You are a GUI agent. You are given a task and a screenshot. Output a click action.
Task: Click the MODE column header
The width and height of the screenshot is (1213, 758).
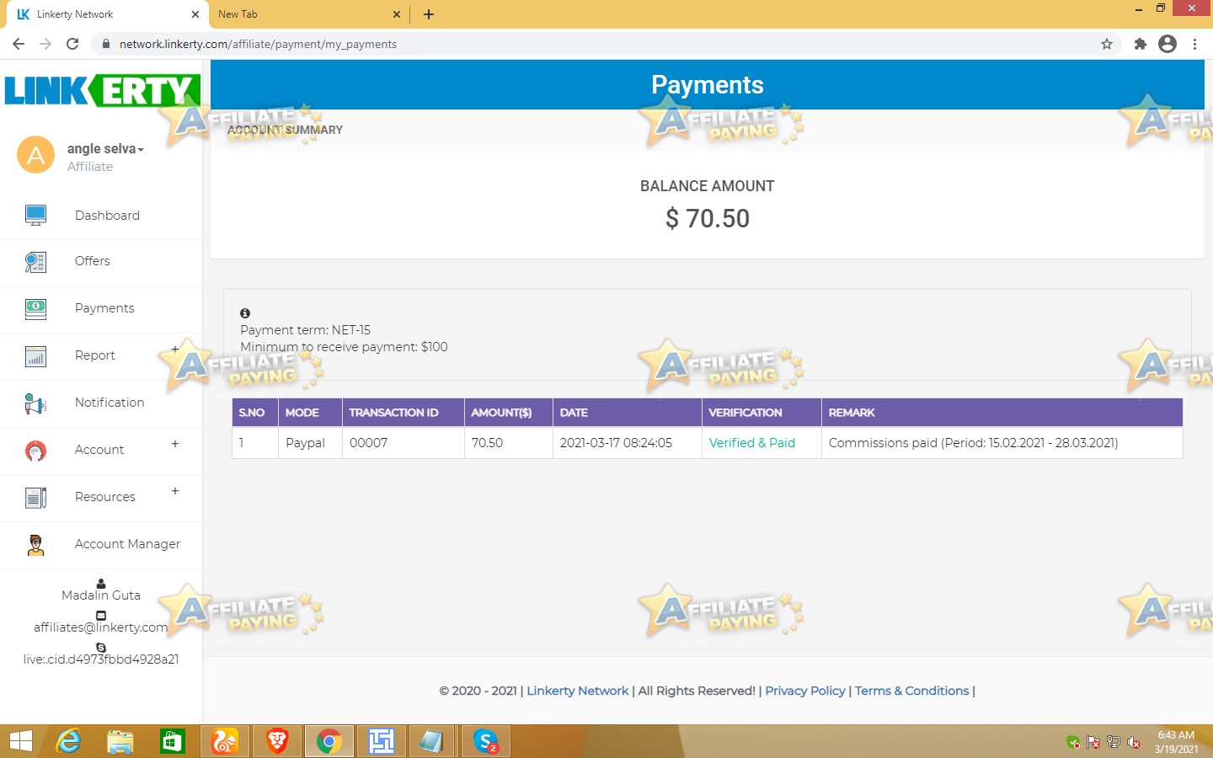coord(311,413)
